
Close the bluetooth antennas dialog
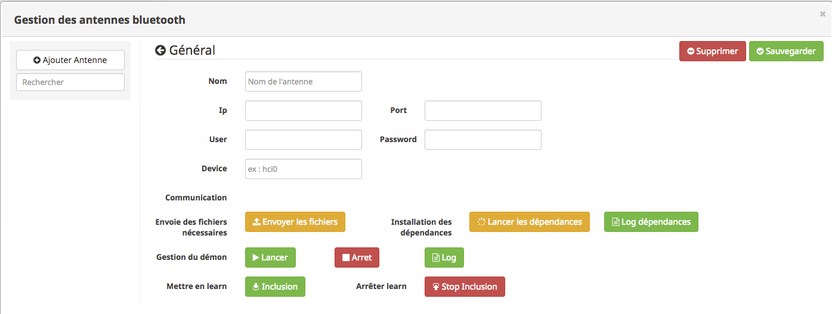(x=823, y=14)
